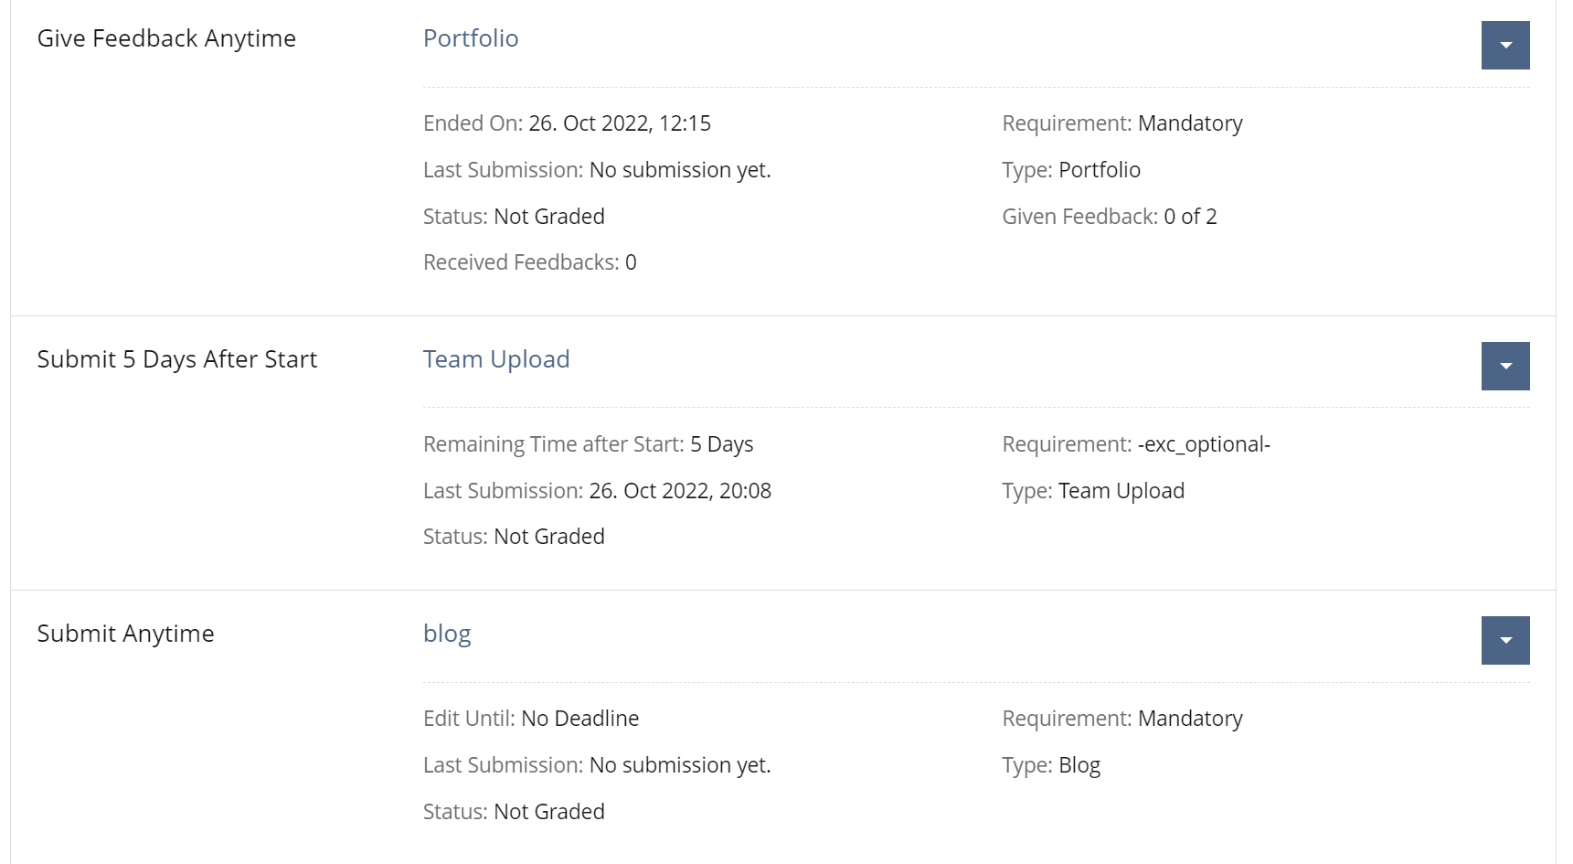
Task: Open the Portfolio assignment link
Action: (471, 38)
